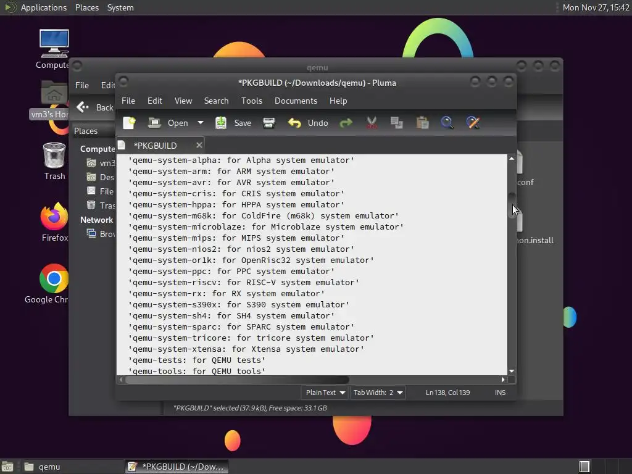Click the horizontal scrollbar right arrow
Screen dimensions: 632x474
tap(503, 380)
